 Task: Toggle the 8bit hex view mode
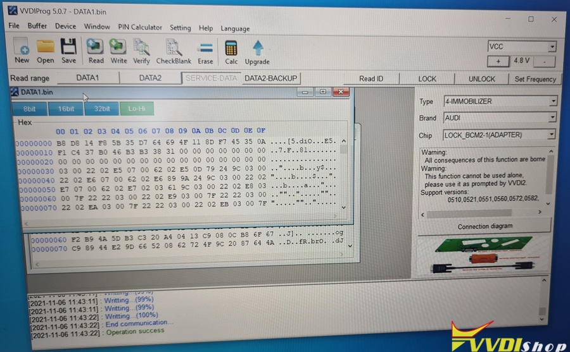click(x=29, y=109)
